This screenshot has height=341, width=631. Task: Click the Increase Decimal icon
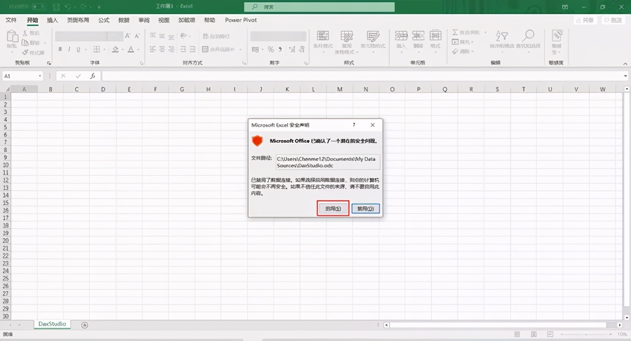coord(293,49)
